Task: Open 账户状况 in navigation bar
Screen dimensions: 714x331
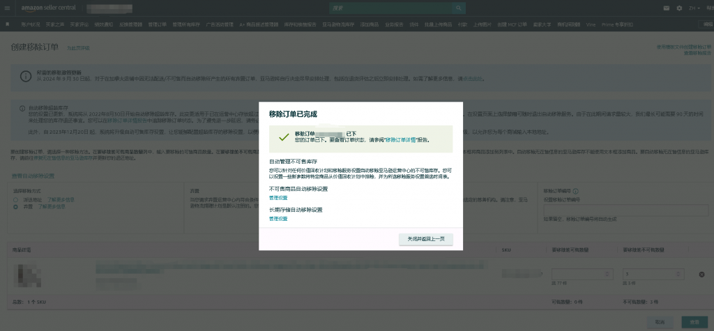Action: click(31, 24)
